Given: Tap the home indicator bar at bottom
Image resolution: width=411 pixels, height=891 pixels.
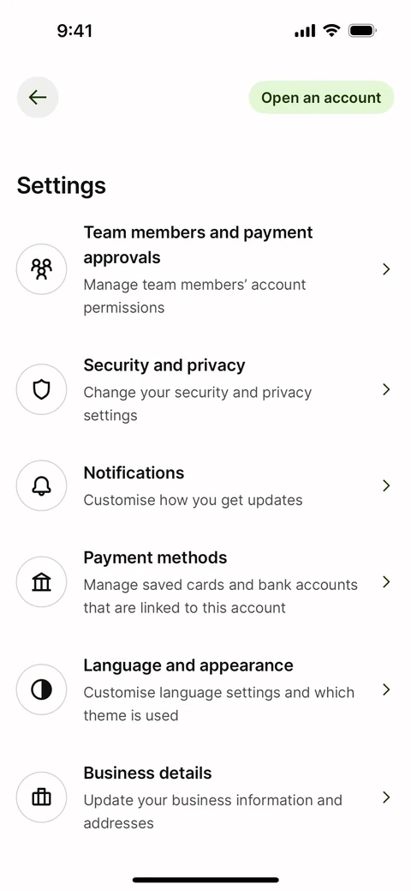Looking at the screenshot, I should (205, 880).
